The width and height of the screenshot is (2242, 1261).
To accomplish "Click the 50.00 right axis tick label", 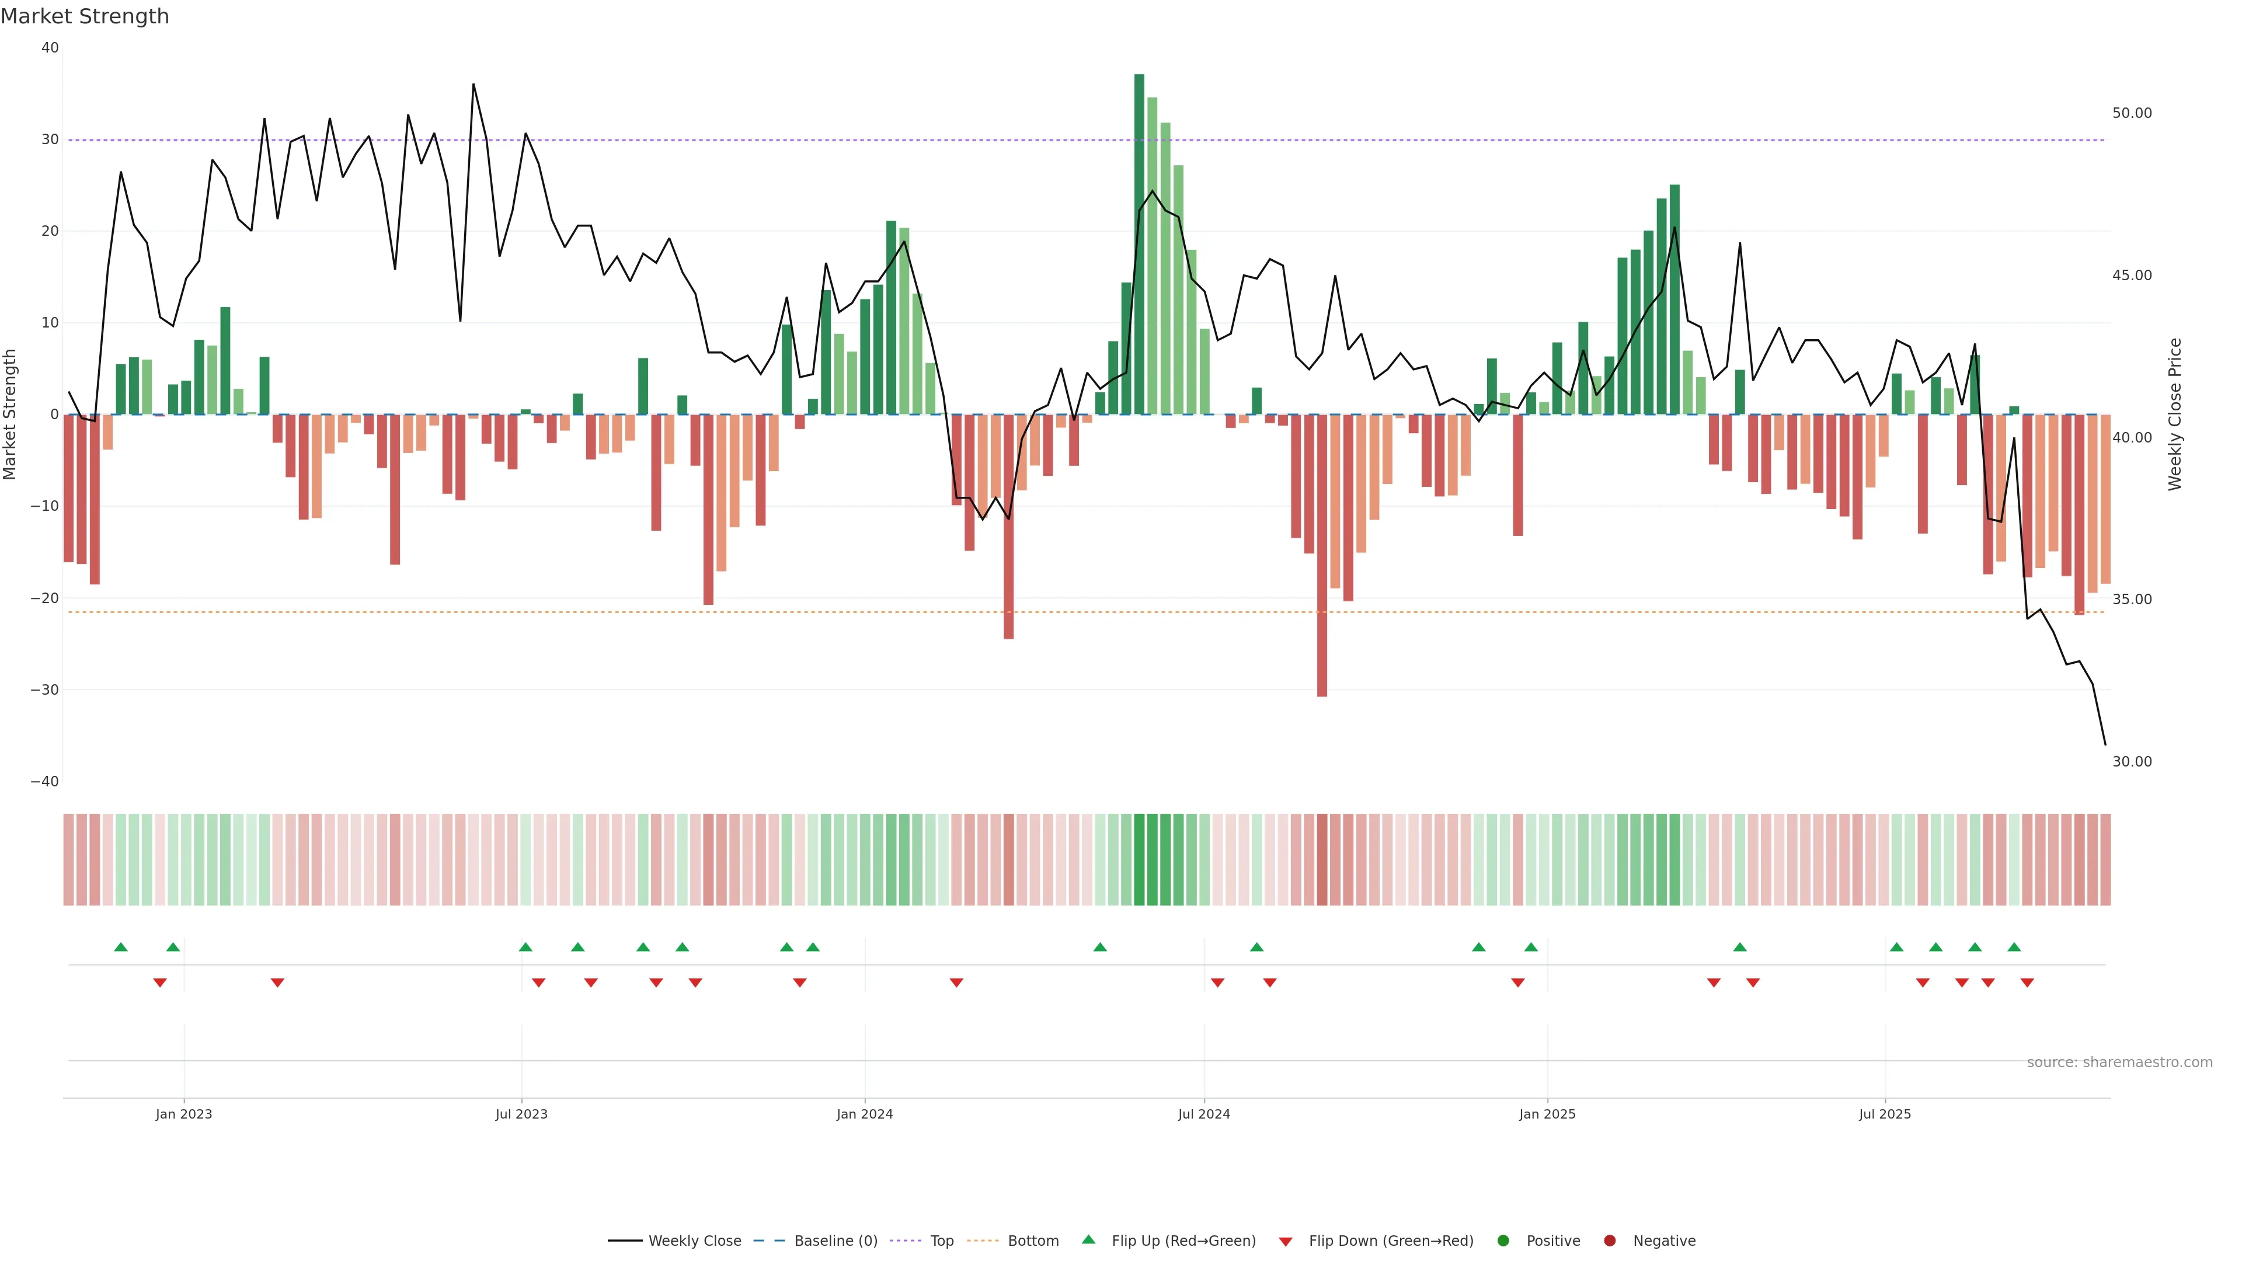I will tap(2132, 113).
